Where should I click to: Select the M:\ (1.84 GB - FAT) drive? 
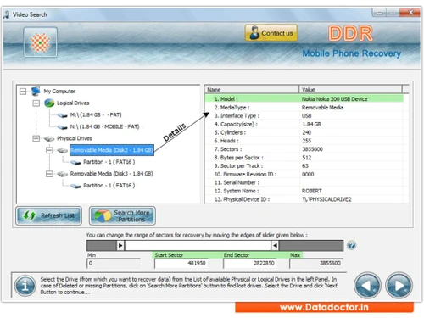pos(96,114)
